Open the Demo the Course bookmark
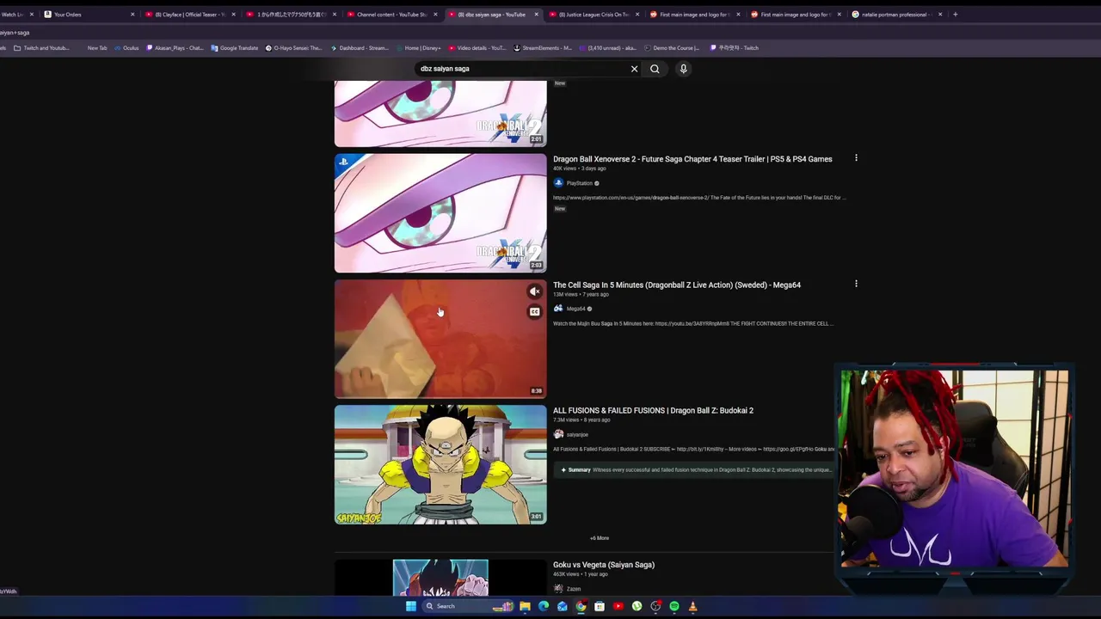Image resolution: width=1101 pixels, height=619 pixels. (672, 48)
